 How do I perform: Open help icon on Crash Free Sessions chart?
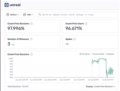(31, 54)
